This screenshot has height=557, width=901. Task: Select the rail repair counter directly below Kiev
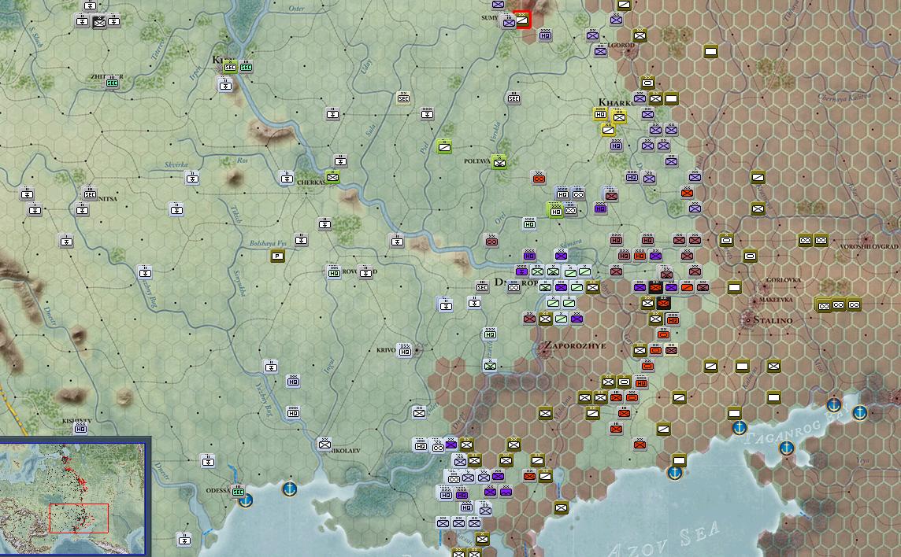[226, 86]
